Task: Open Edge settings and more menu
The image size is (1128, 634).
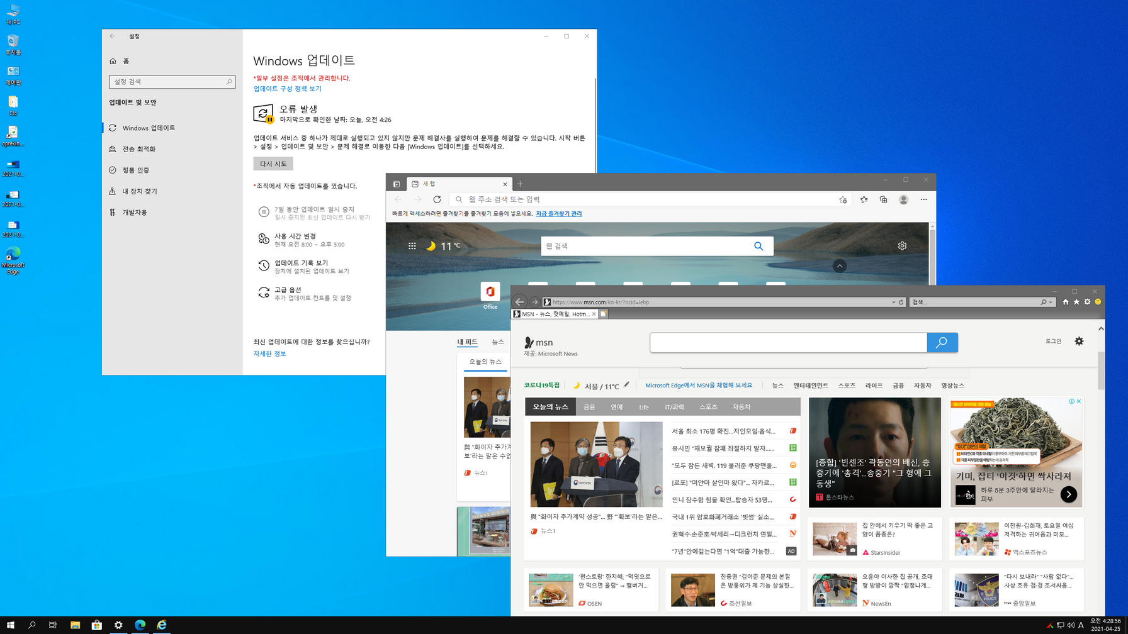Action: (924, 199)
